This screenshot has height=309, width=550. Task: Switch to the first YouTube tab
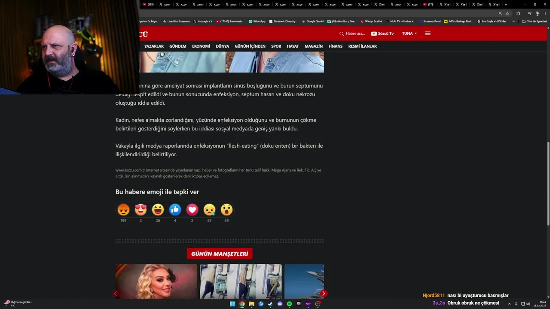(x=148, y=4)
